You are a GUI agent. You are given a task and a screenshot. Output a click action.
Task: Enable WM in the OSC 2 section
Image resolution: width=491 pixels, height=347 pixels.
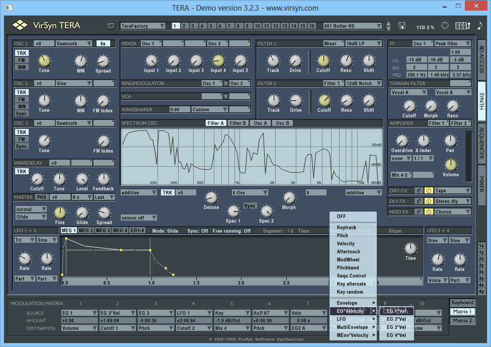click(x=22, y=107)
